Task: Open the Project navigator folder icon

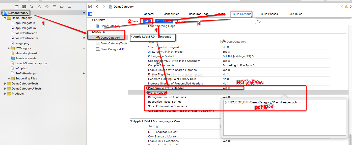Action: pyautogui.click(x=16, y=7)
